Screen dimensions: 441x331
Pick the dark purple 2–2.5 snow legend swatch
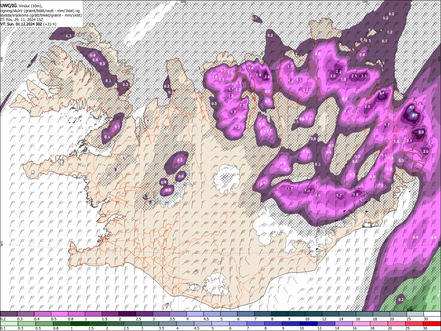(128, 314)
